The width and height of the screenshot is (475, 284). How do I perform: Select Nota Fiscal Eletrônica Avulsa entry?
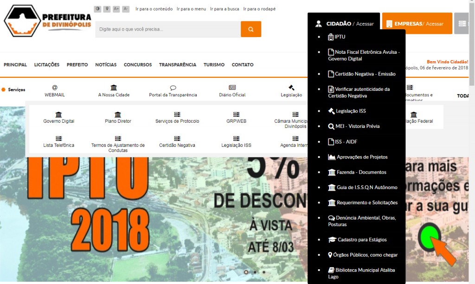coord(364,55)
